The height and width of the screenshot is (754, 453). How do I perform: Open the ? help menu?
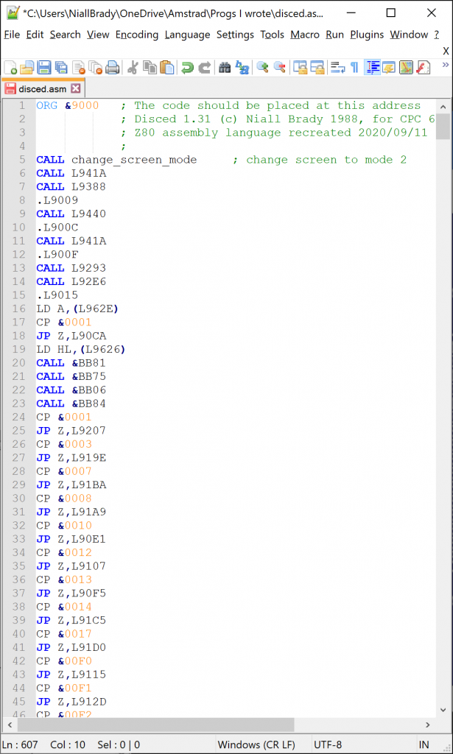pyautogui.click(x=437, y=35)
